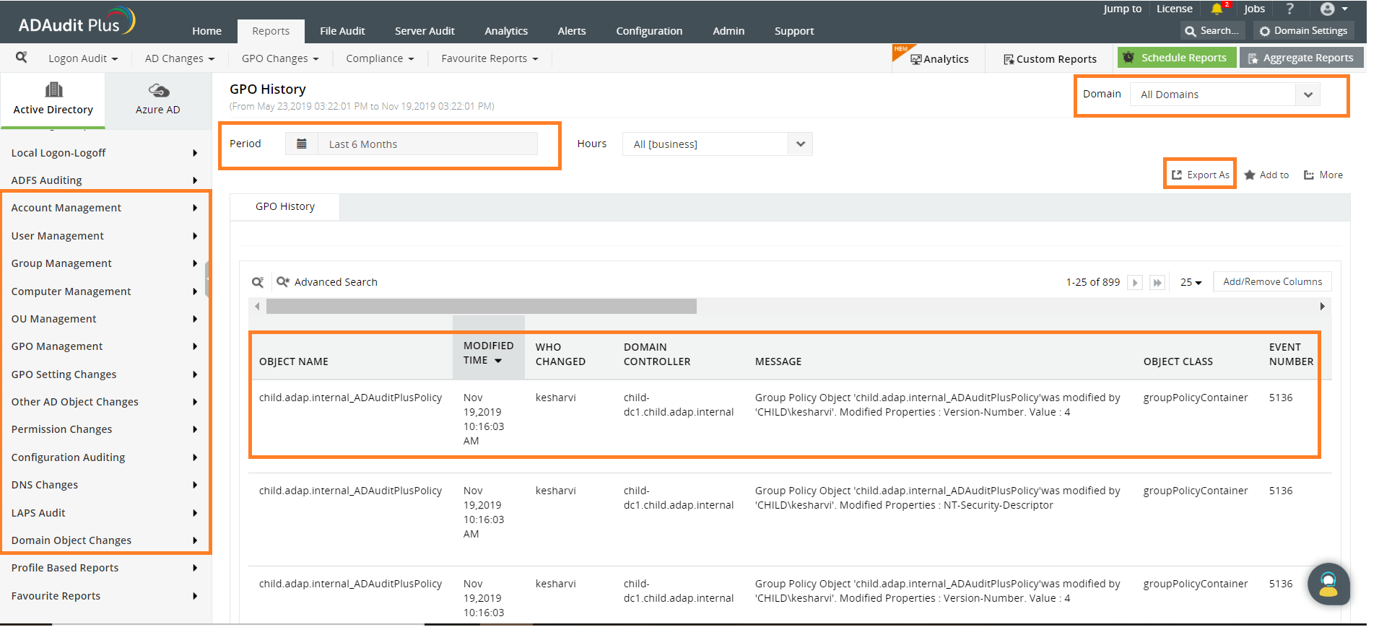Select the Azure AD cloud icon

coord(158,91)
